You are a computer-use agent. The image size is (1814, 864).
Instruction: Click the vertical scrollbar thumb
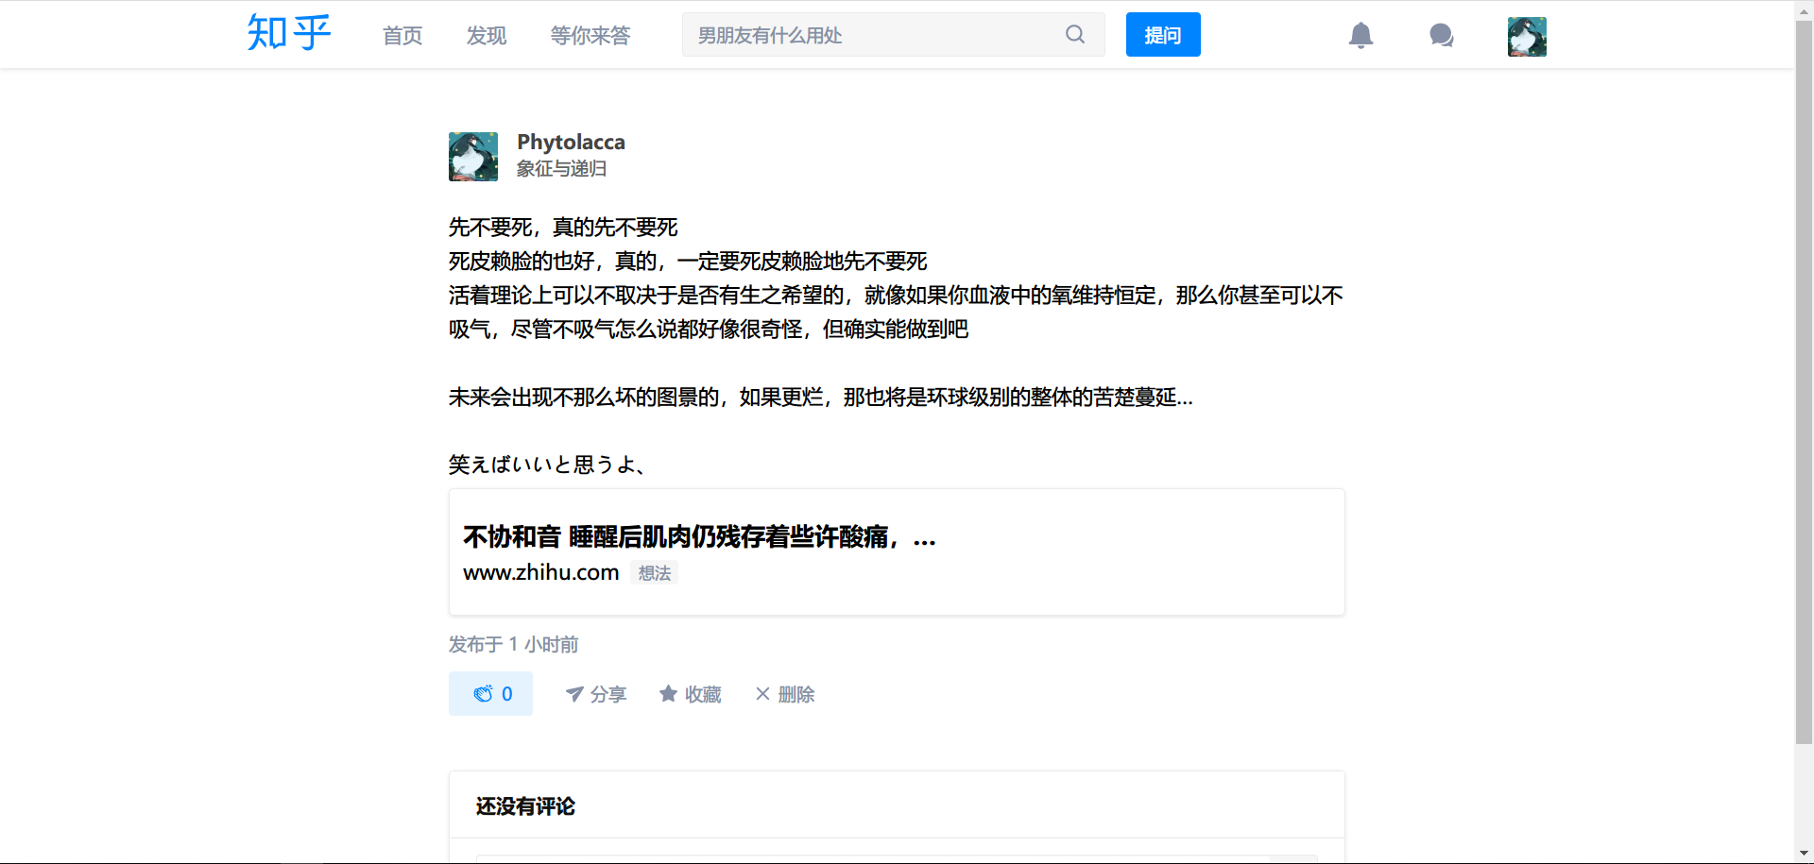pyautogui.click(x=1804, y=378)
